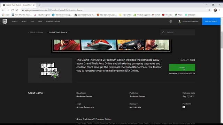Open the account username menu
The width and height of the screenshot is (223, 125).
(191, 22)
